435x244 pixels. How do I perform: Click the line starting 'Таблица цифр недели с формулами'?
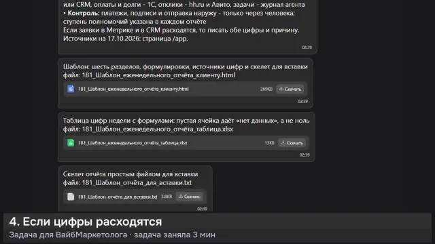point(186,121)
